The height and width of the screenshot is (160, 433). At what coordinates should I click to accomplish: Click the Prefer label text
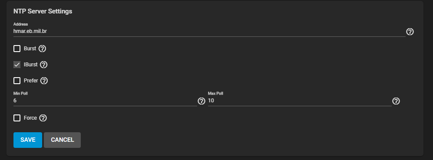click(x=31, y=81)
